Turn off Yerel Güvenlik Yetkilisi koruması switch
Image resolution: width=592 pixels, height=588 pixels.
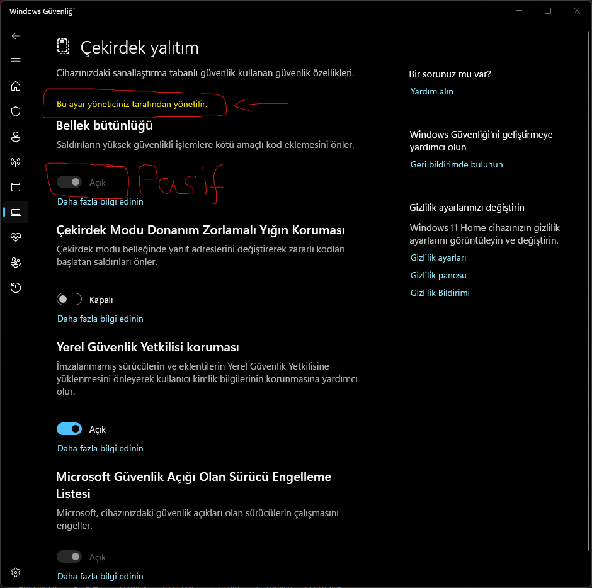[x=69, y=429]
